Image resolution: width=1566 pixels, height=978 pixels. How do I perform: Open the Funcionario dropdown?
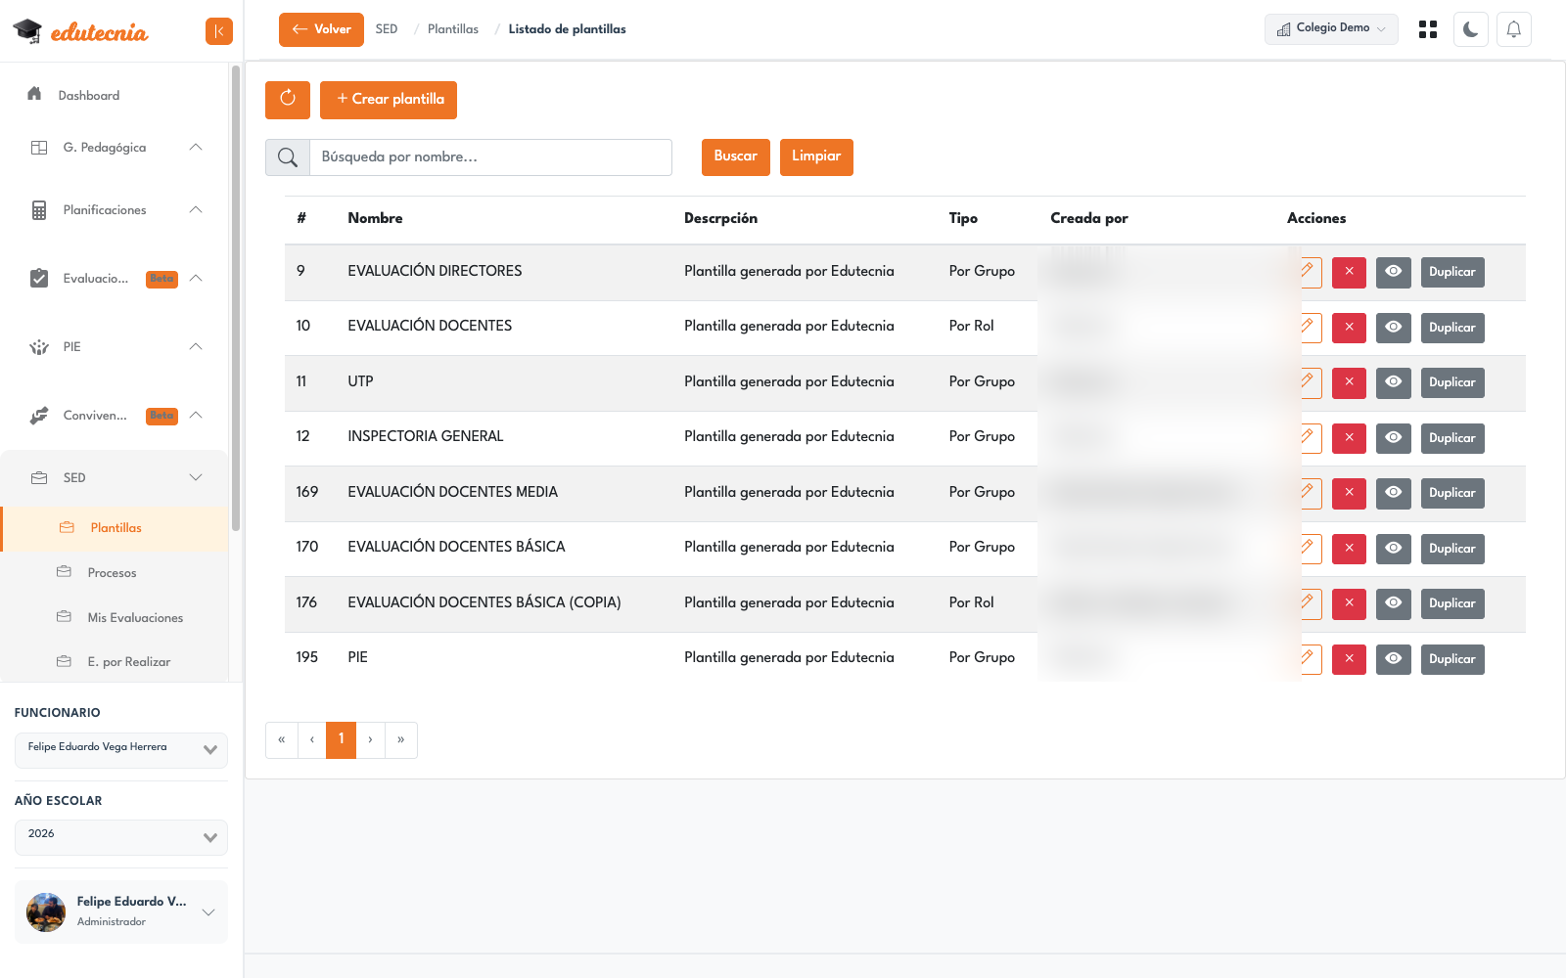point(121,750)
